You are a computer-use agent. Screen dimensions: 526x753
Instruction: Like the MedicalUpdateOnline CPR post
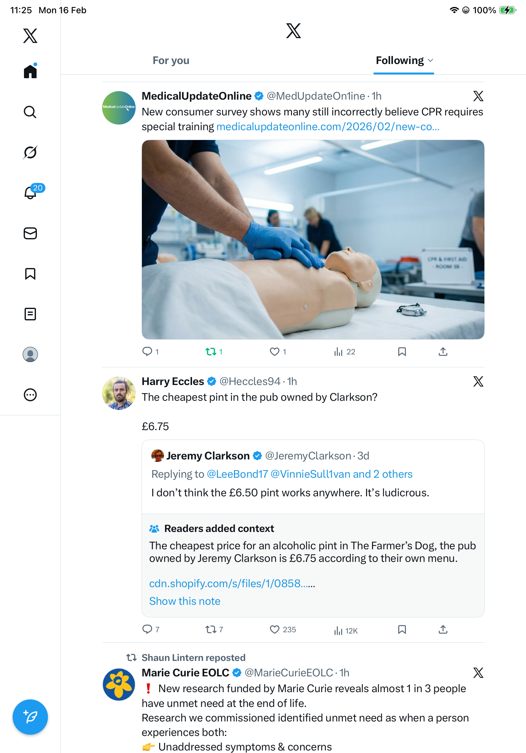(x=274, y=352)
